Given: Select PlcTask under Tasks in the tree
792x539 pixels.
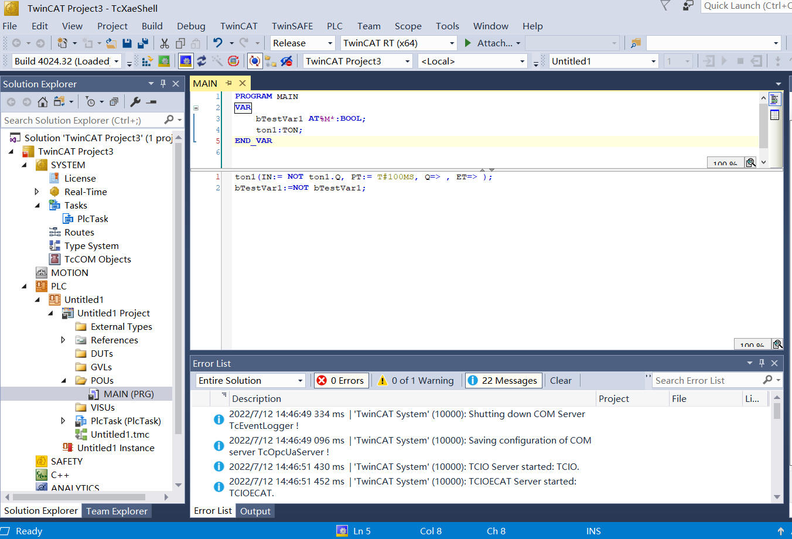Looking at the screenshot, I should tap(93, 219).
